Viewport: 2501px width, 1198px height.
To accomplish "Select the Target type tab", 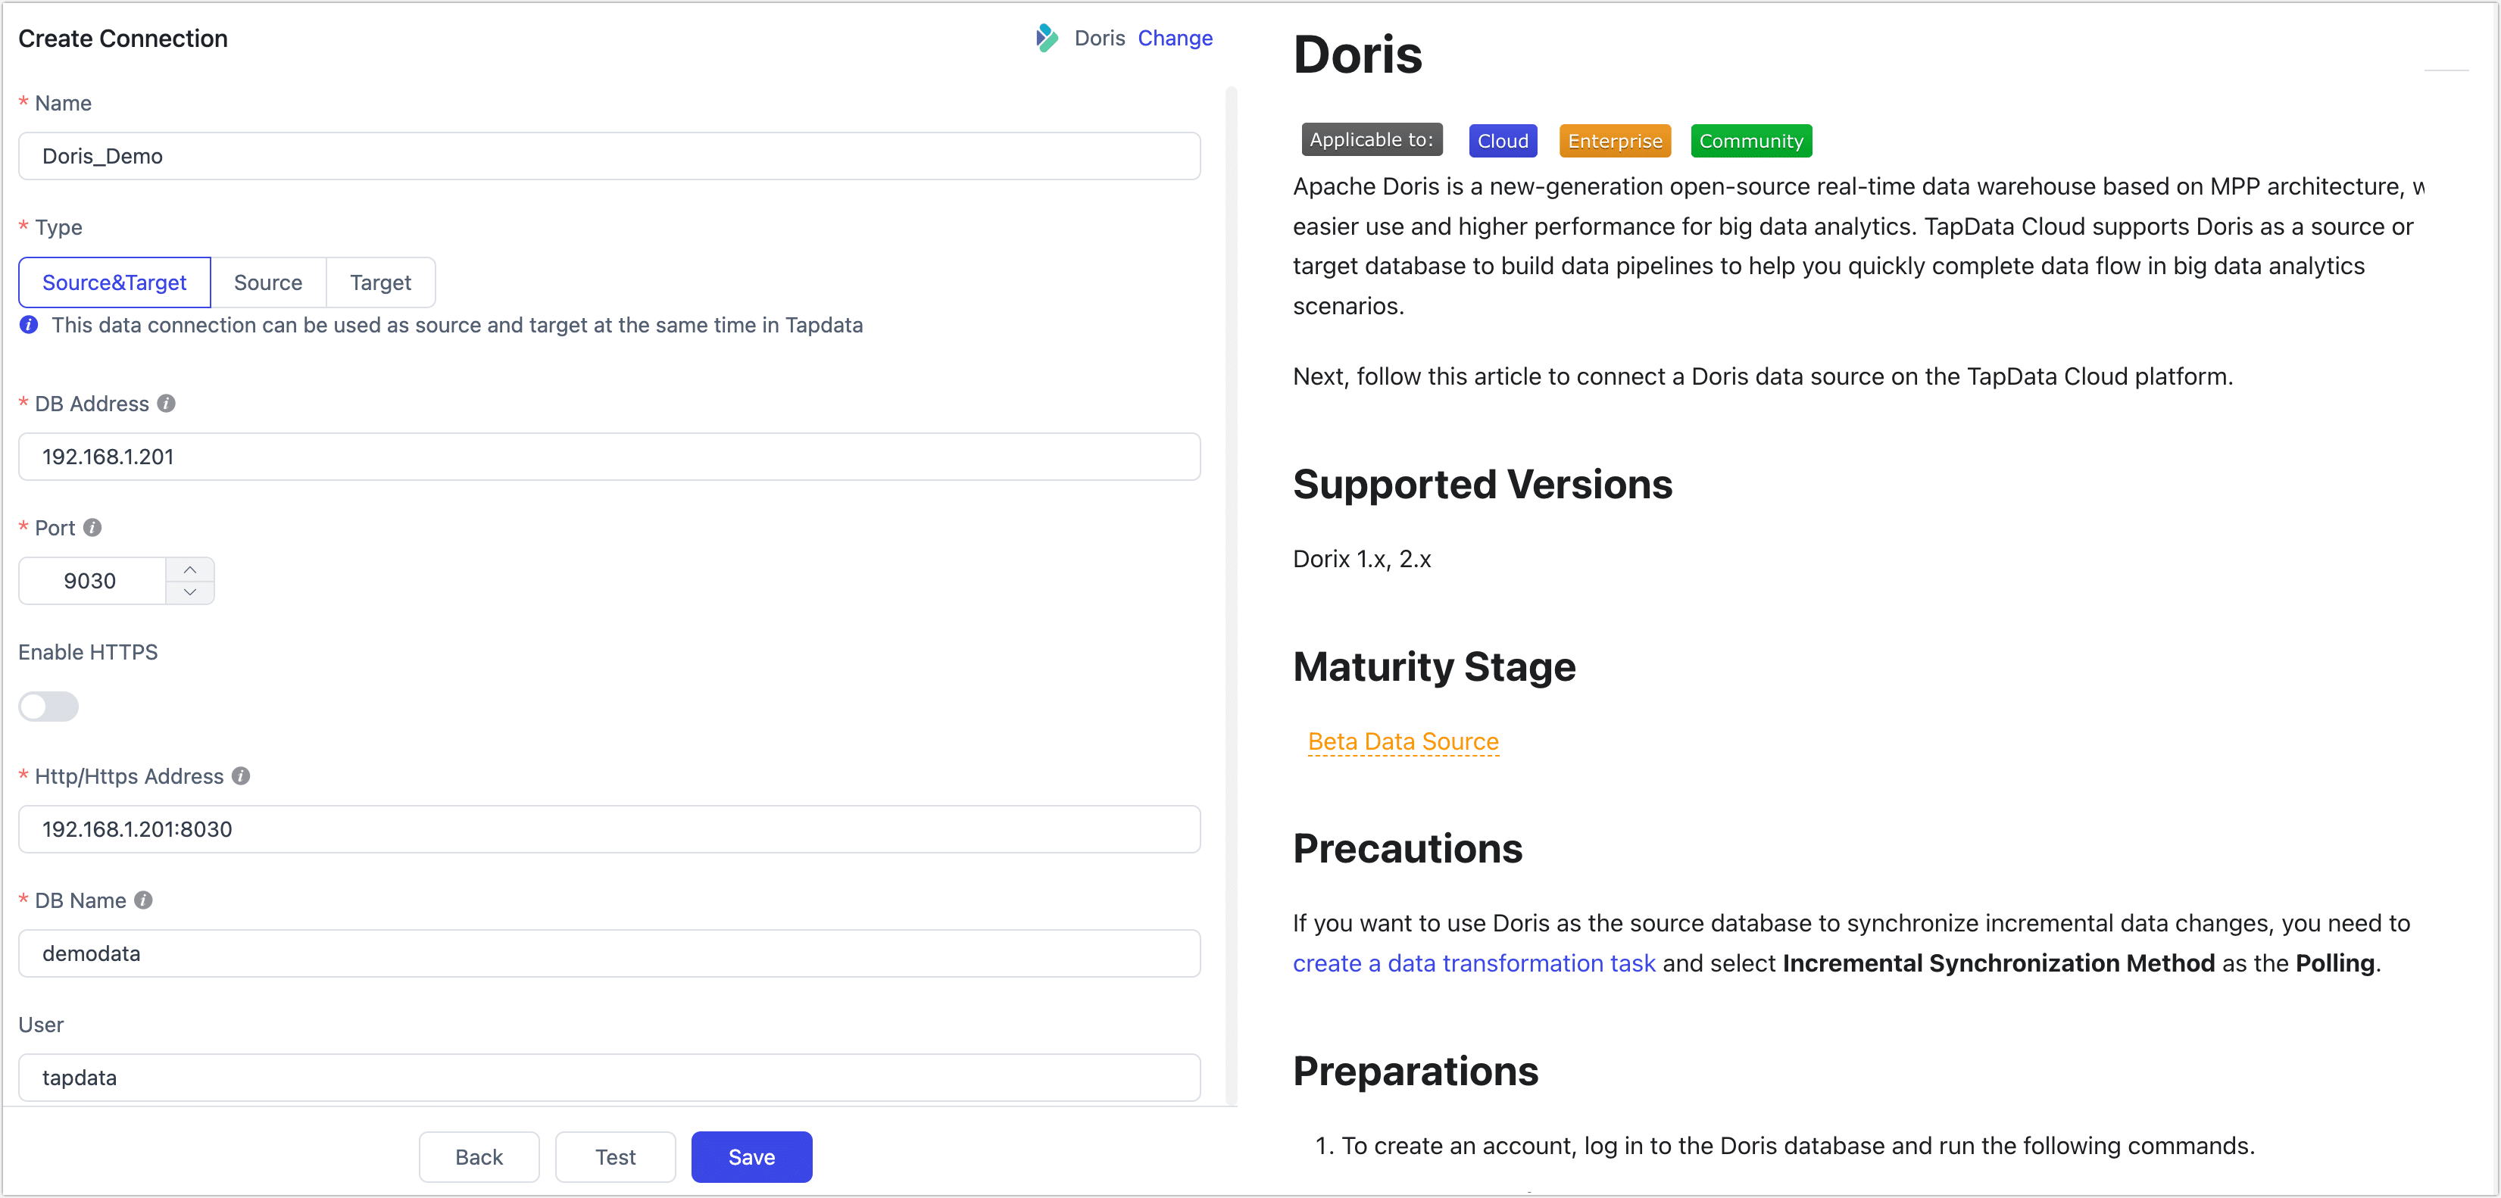I will 380,282.
